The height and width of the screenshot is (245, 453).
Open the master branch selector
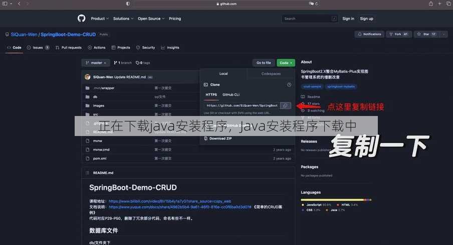point(96,63)
